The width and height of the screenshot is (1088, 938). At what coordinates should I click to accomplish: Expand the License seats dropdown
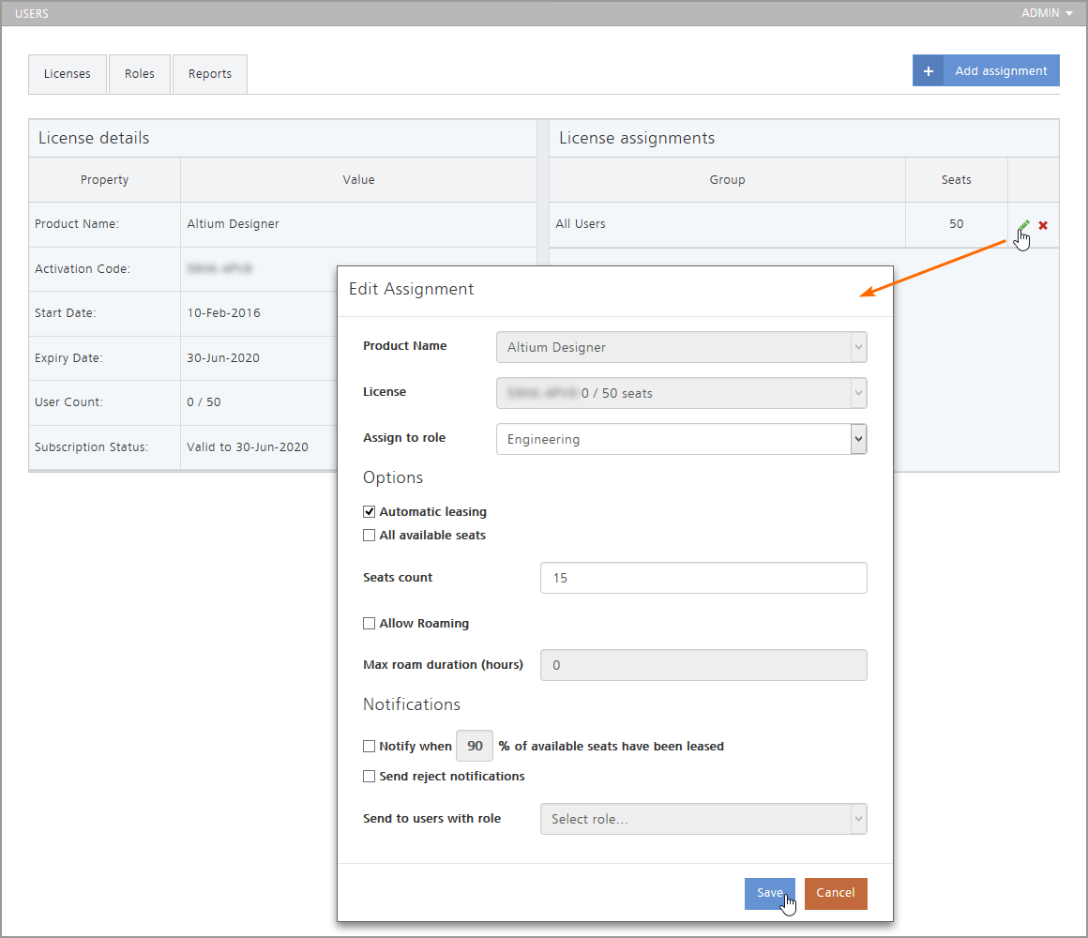(857, 393)
